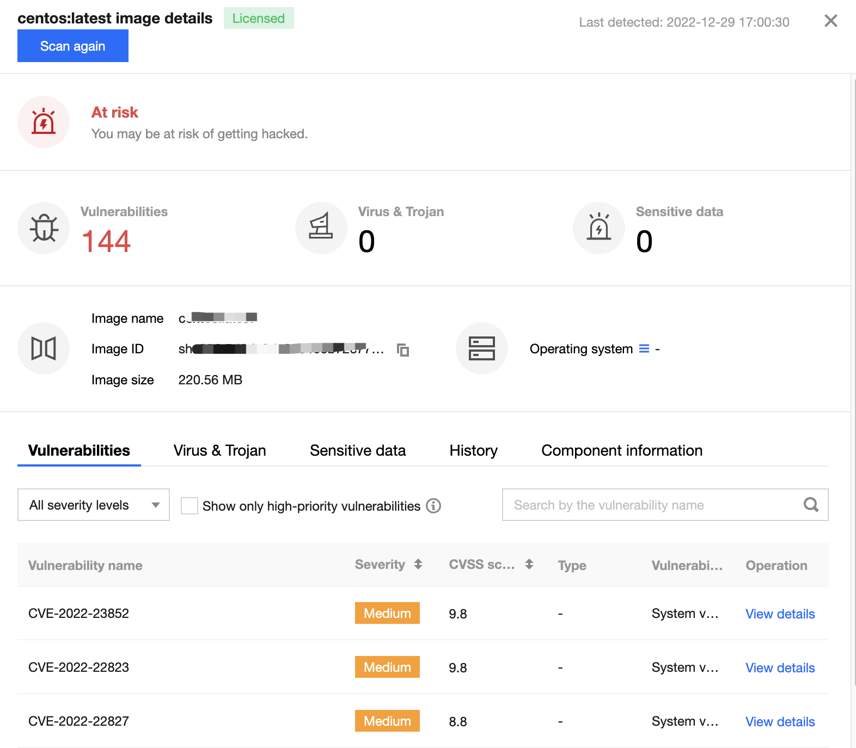Open the Component information tab
Image resolution: width=856 pixels, height=748 pixels.
click(621, 451)
